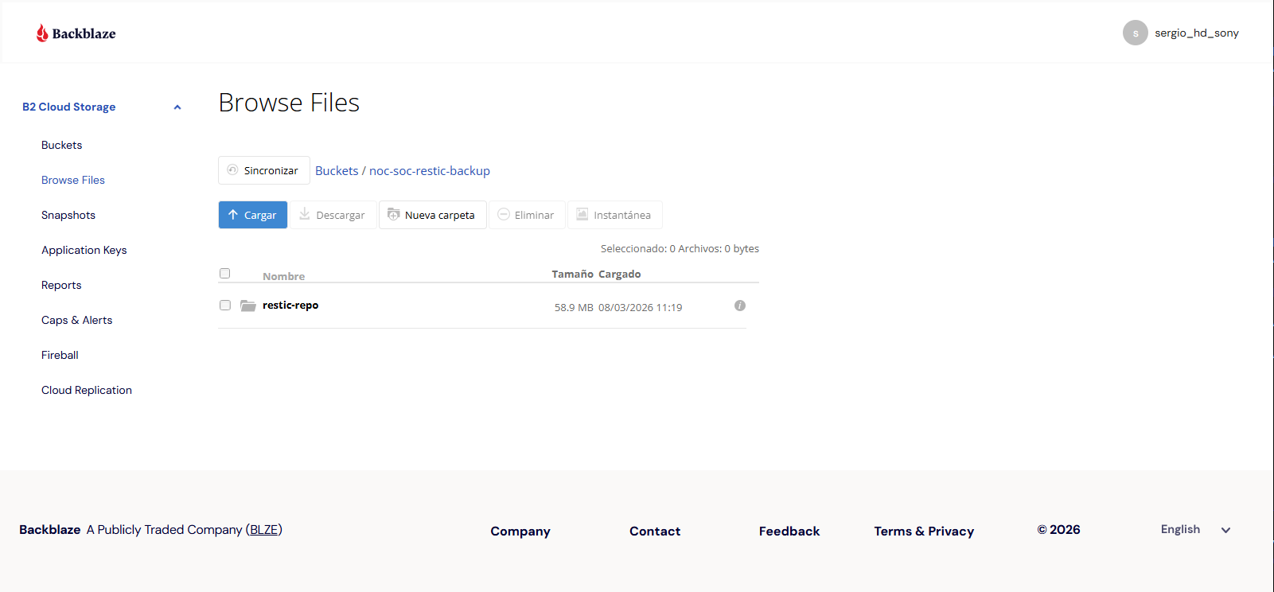The height and width of the screenshot is (592, 1274).
Task: Sort by the Nombre column header
Action: coord(284,276)
